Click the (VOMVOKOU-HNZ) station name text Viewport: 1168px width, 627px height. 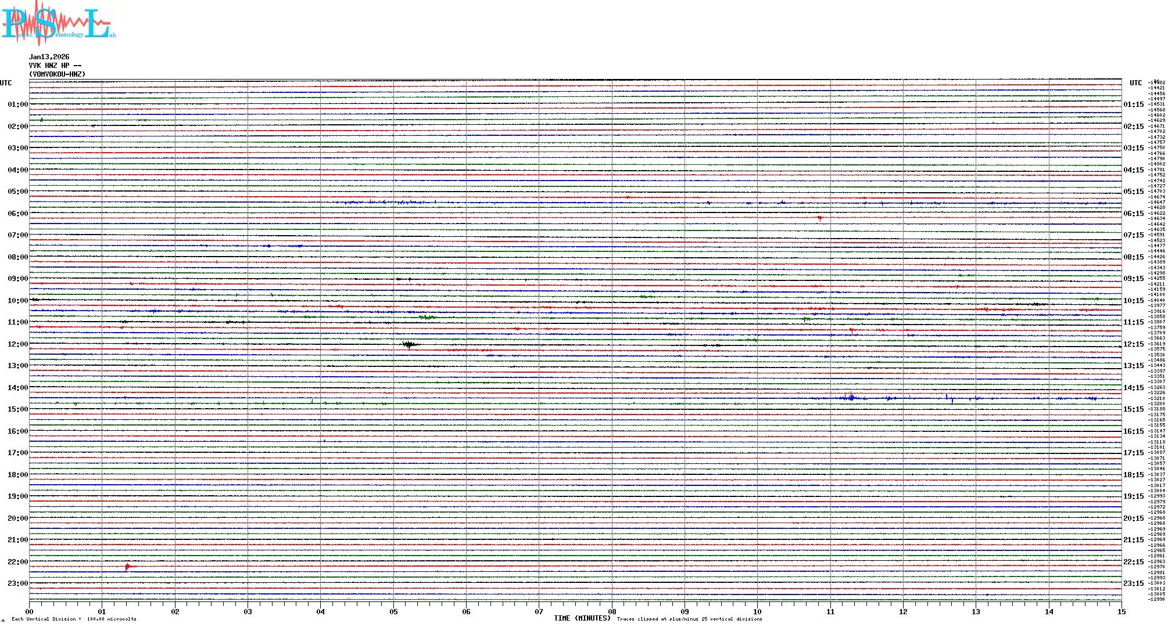[x=57, y=74]
